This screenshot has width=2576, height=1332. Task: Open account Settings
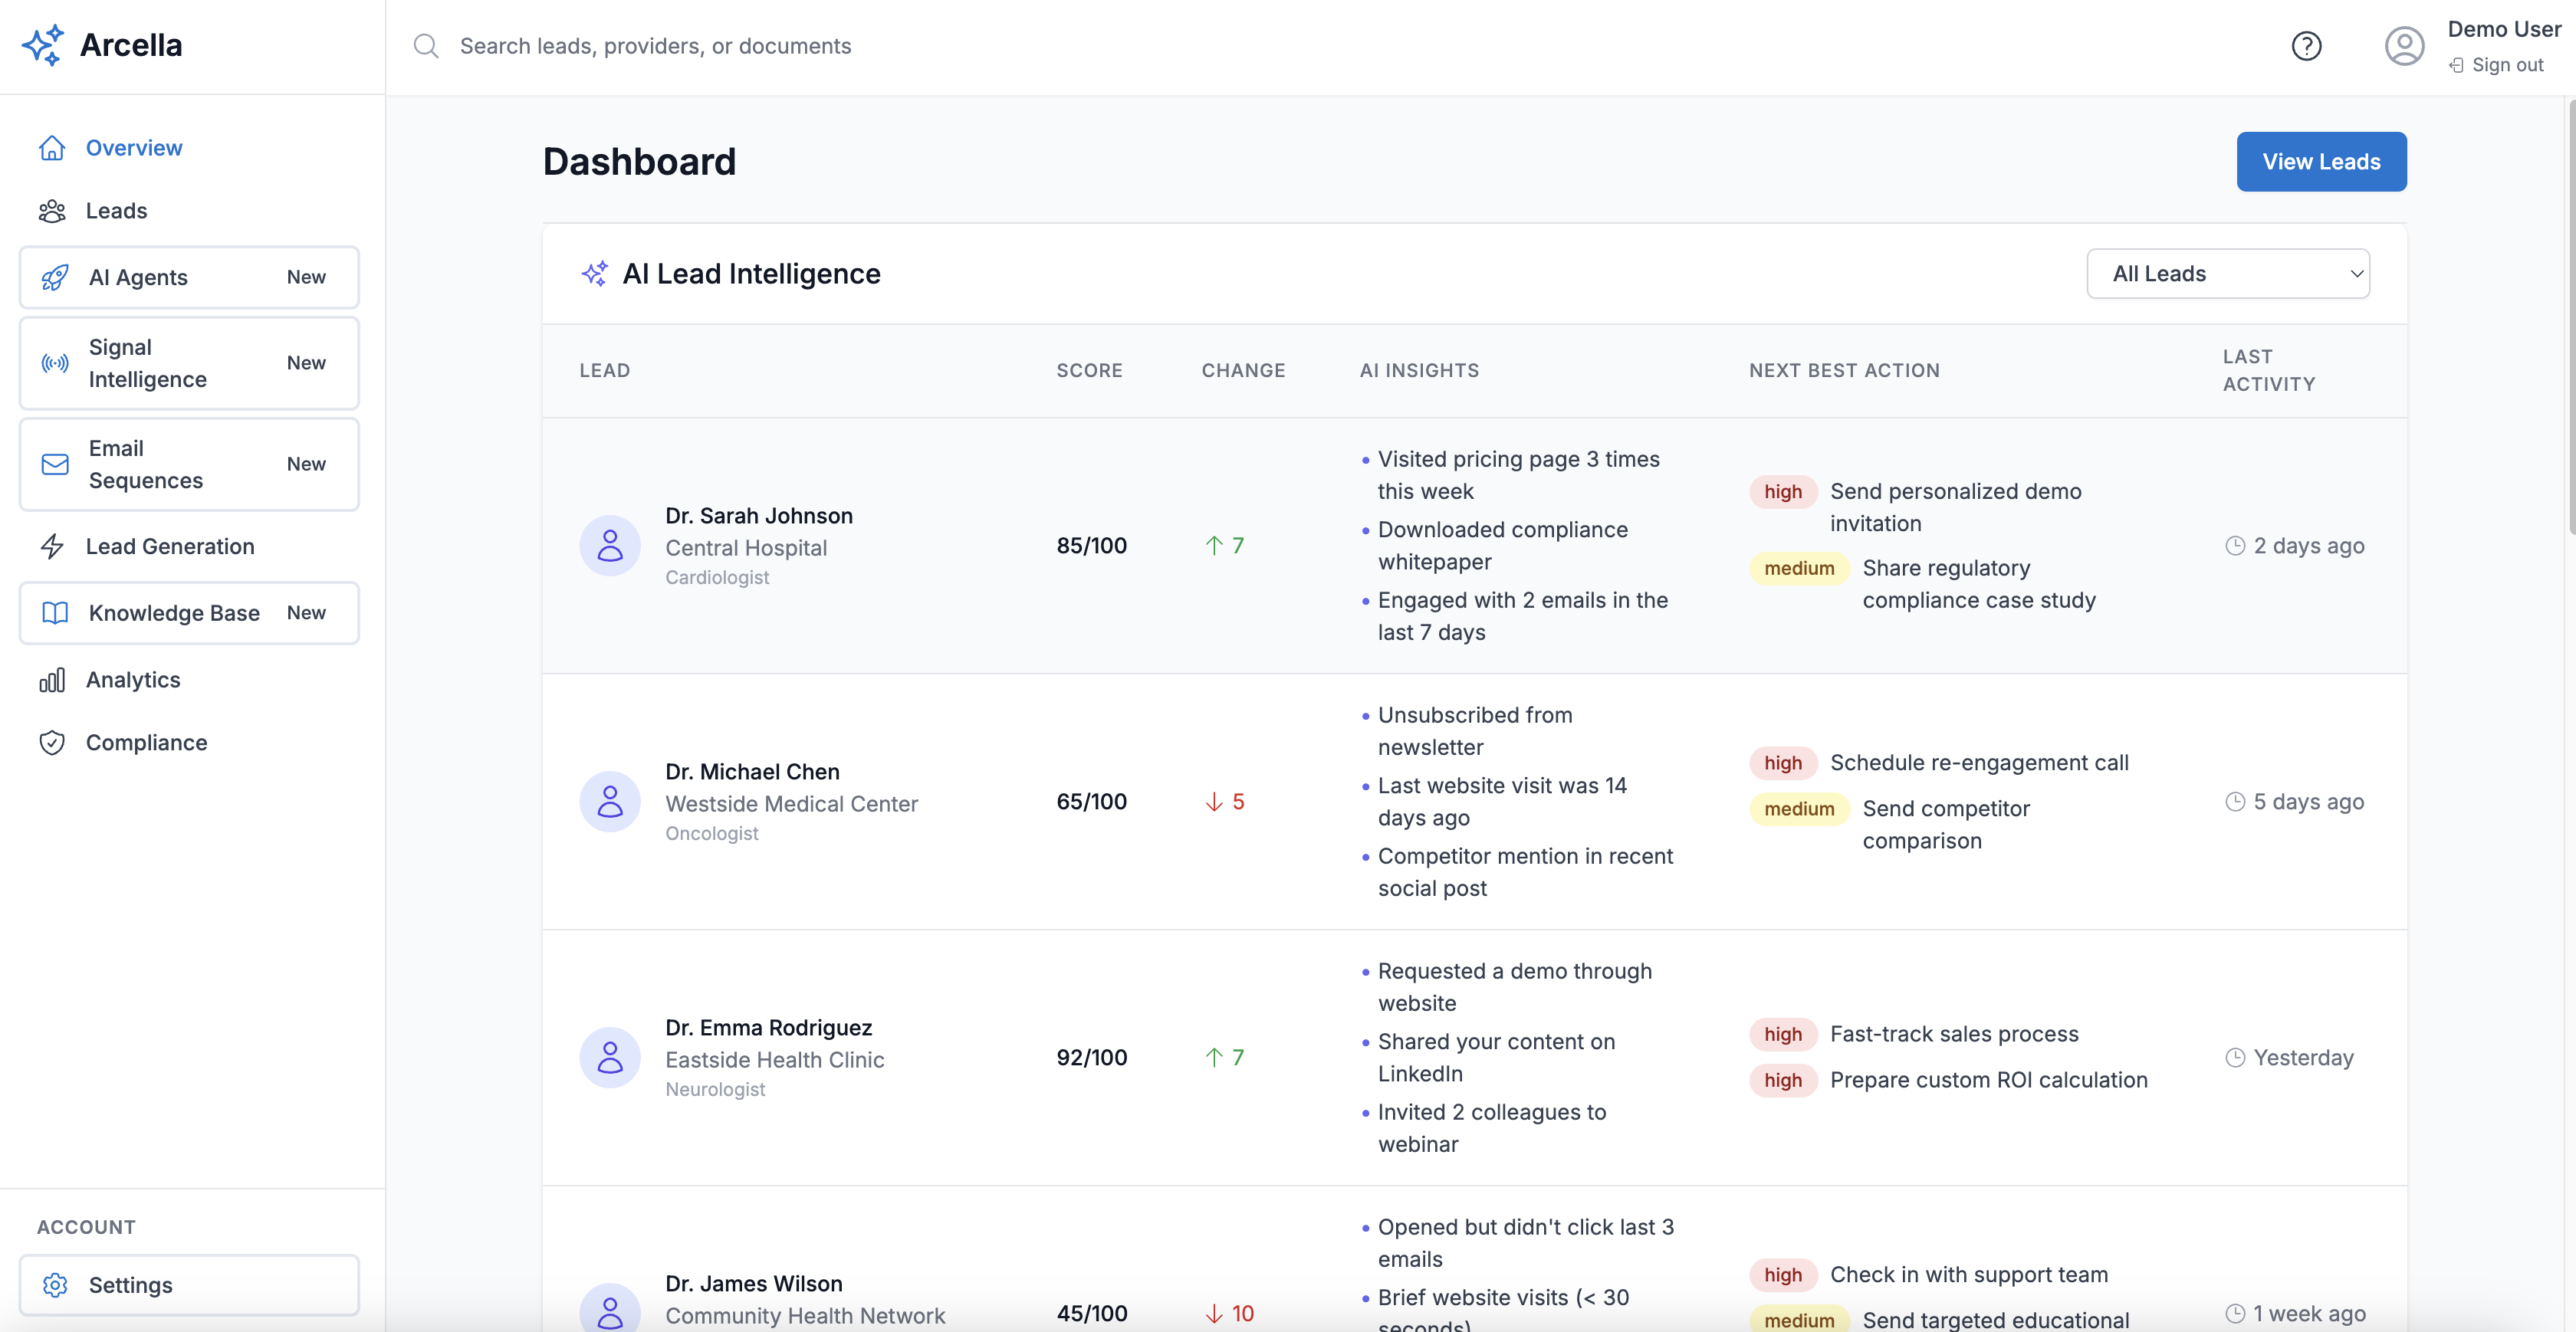point(130,1285)
